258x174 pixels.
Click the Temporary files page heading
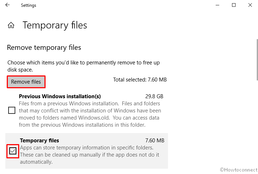tap(55, 25)
